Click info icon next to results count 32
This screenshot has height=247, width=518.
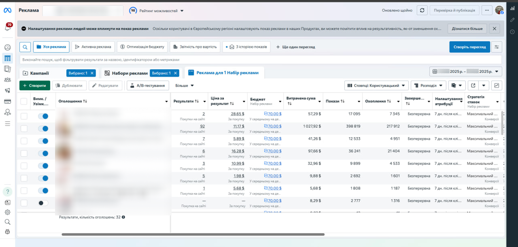click(x=123, y=217)
